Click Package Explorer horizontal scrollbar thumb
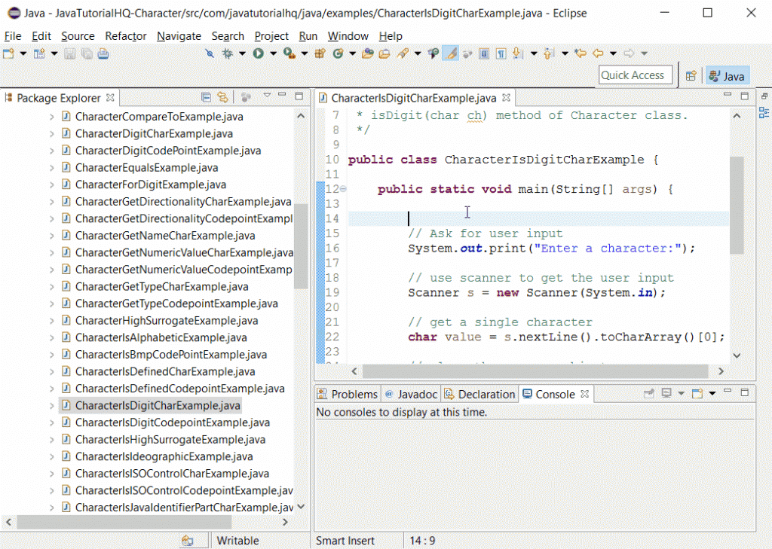 [124, 522]
